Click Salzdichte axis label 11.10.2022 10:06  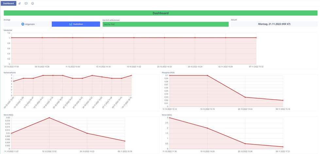73,67
